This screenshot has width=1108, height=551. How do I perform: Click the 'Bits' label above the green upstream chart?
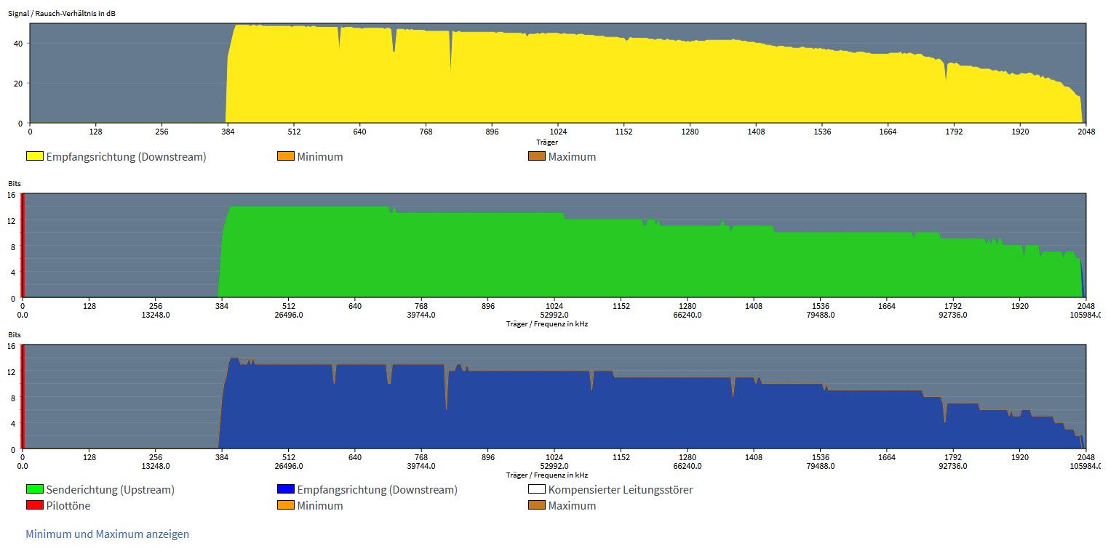(x=15, y=184)
